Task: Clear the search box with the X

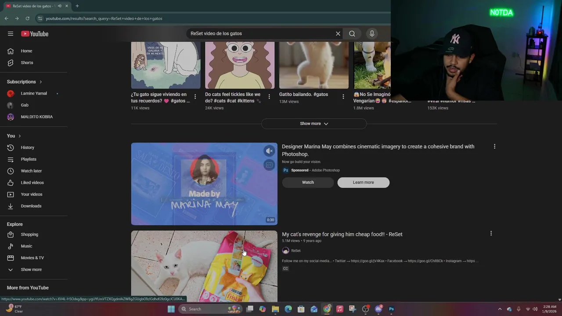Action: coord(338,33)
